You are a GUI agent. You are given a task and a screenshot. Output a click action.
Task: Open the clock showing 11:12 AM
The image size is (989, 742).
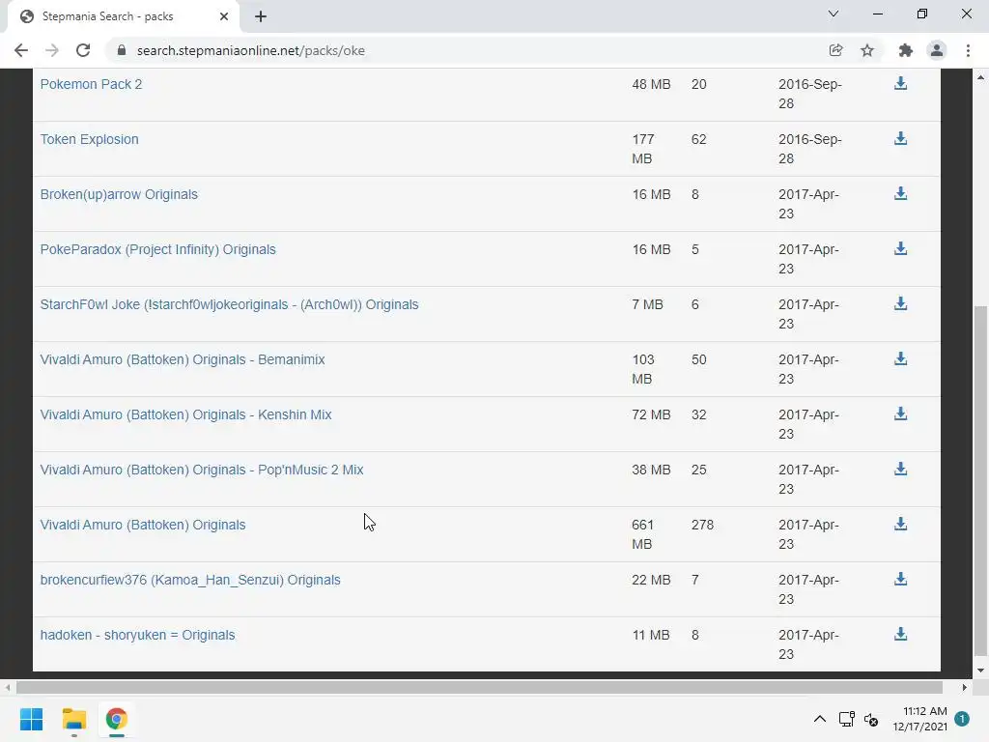(920, 719)
